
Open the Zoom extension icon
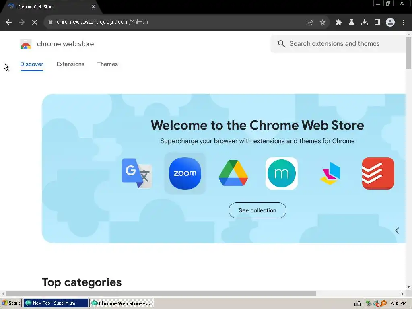(x=185, y=173)
